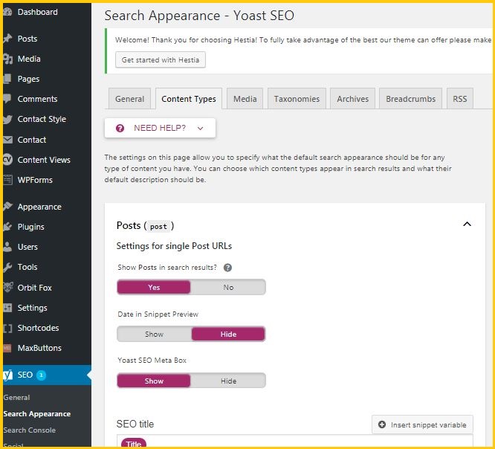
Task: Click the MaxButtons icon
Action: 7,348
